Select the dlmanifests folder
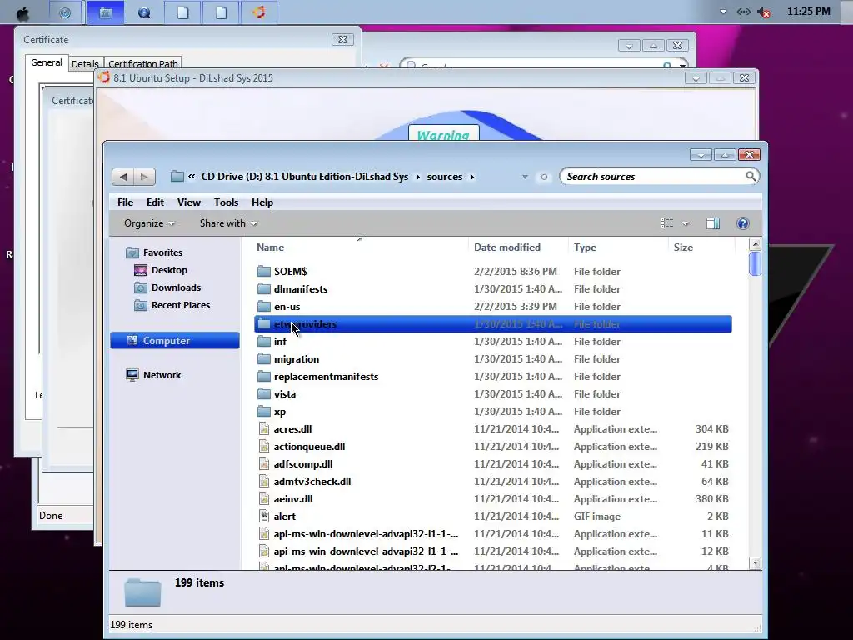This screenshot has height=640, width=853. click(x=493, y=289)
